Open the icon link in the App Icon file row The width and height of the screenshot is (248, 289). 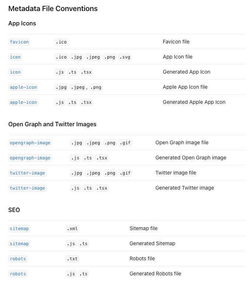(15, 57)
